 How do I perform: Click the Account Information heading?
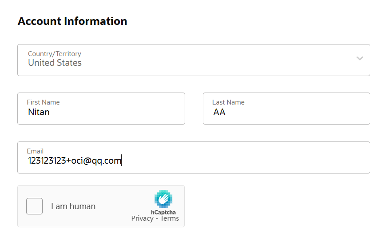72,21
